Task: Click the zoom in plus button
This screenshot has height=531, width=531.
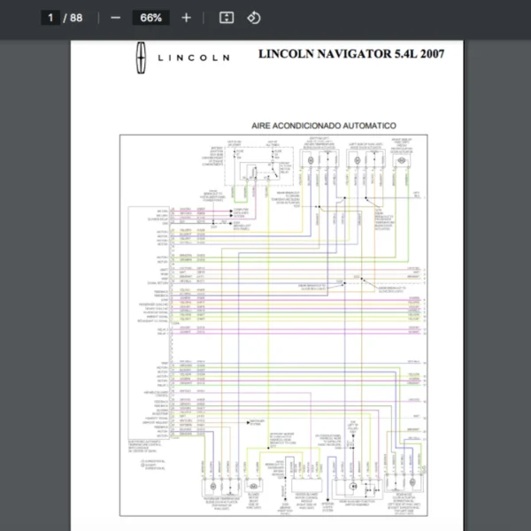Action: pyautogui.click(x=186, y=18)
